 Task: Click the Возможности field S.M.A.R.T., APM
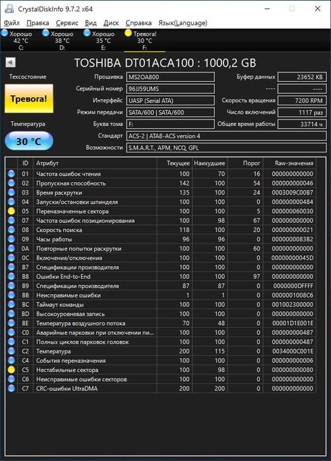(226, 148)
